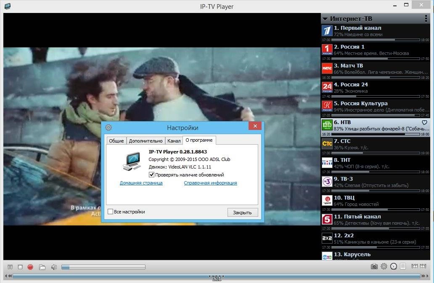Screen dimensions: 434x283
Task: Minimize the IP-TV Player window
Action: point(395,5)
